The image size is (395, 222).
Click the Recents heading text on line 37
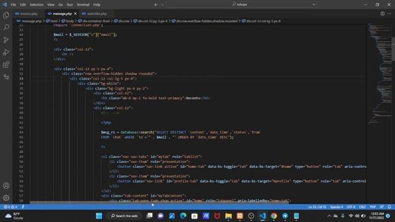(x=193, y=98)
